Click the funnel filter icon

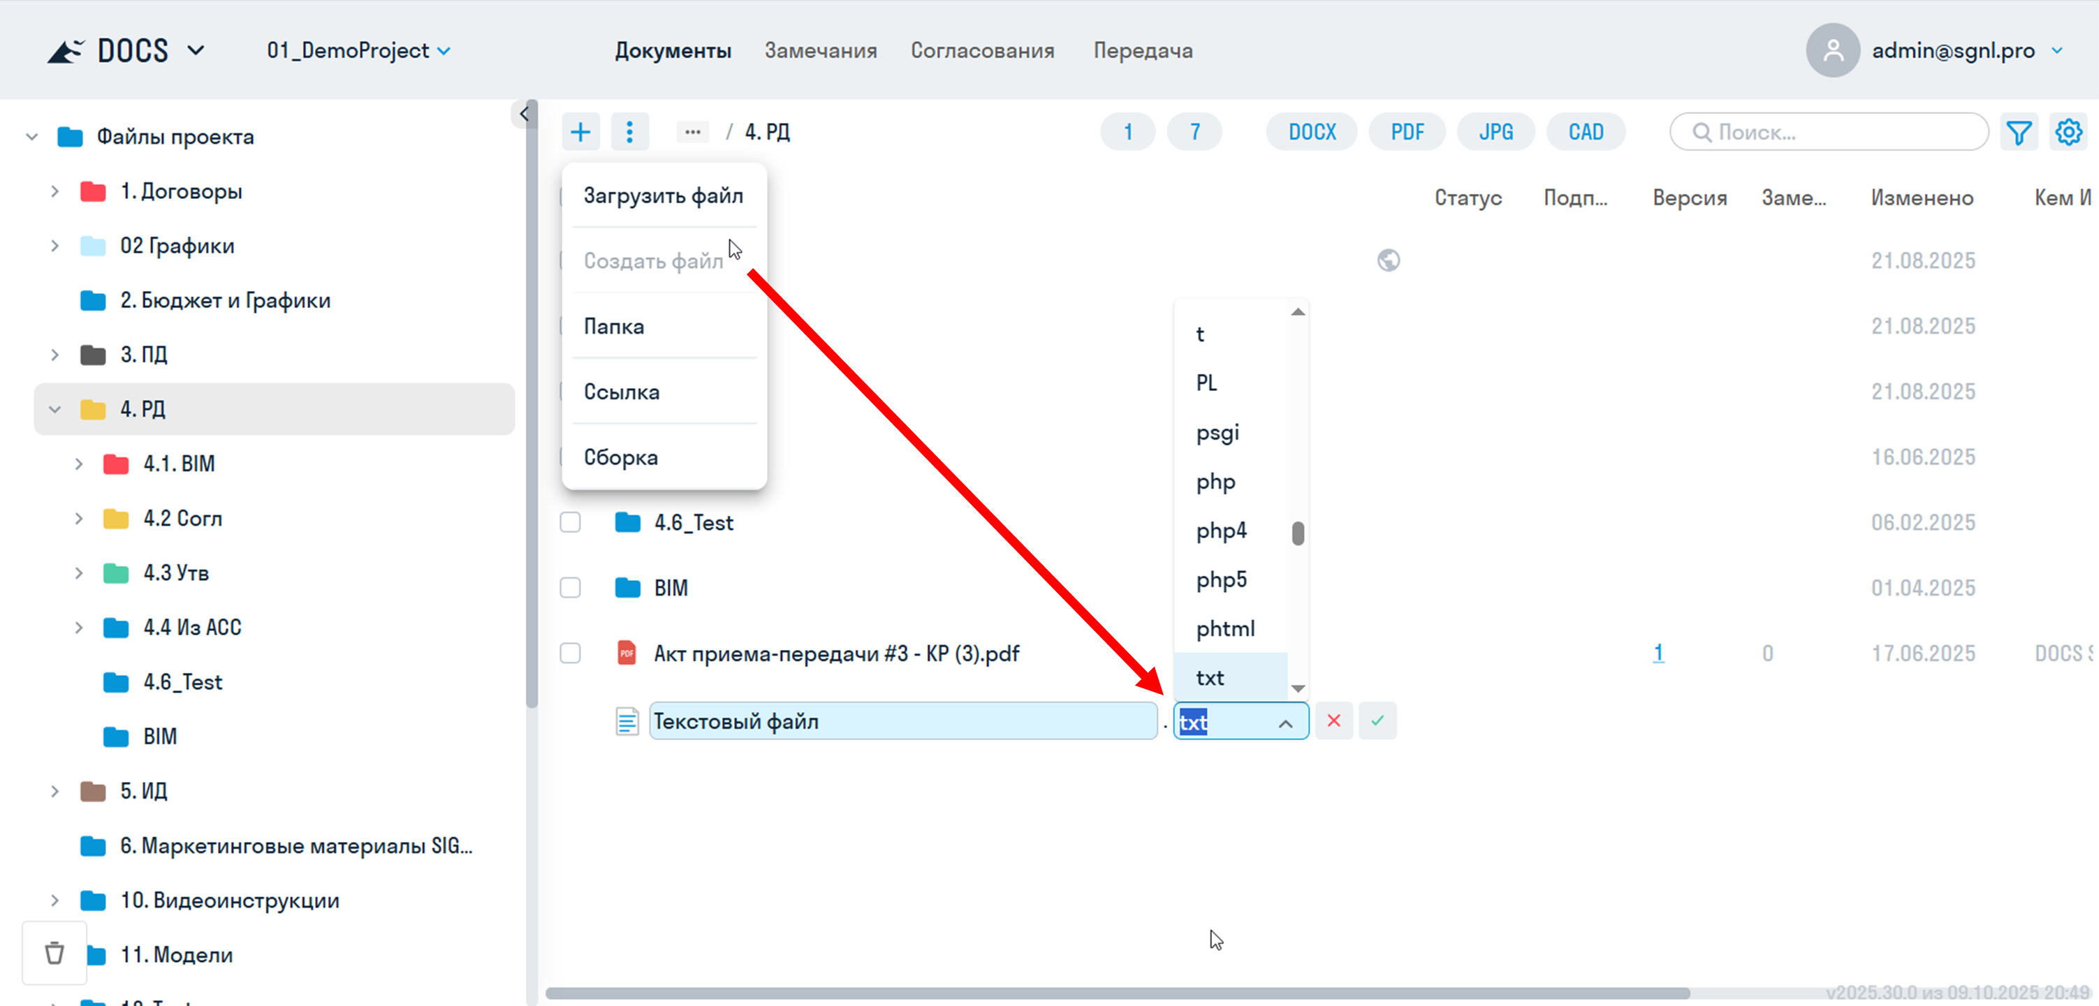(2019, 132)
